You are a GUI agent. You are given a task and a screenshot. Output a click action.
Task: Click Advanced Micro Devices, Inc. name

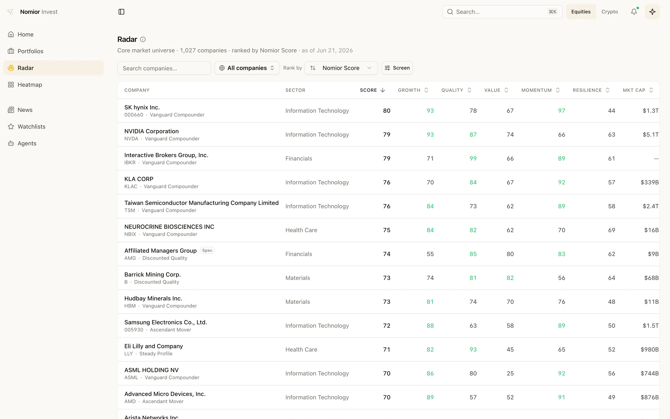165,394
